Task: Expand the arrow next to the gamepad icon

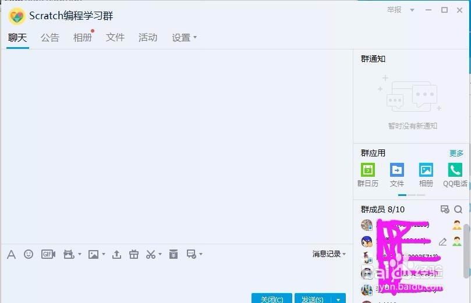Action: point(80,254)
